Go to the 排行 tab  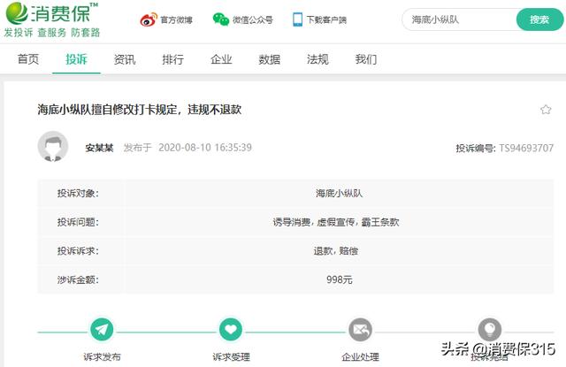[173, 59]
